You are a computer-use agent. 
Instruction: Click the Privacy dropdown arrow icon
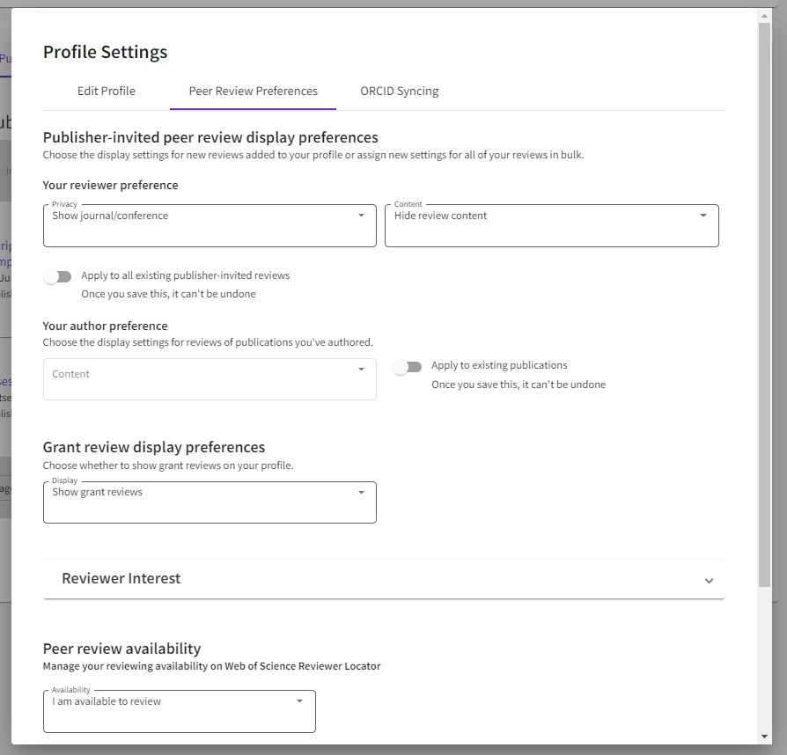361,216
